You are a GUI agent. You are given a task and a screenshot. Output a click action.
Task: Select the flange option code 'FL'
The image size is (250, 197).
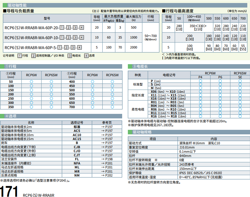[77, 159]
